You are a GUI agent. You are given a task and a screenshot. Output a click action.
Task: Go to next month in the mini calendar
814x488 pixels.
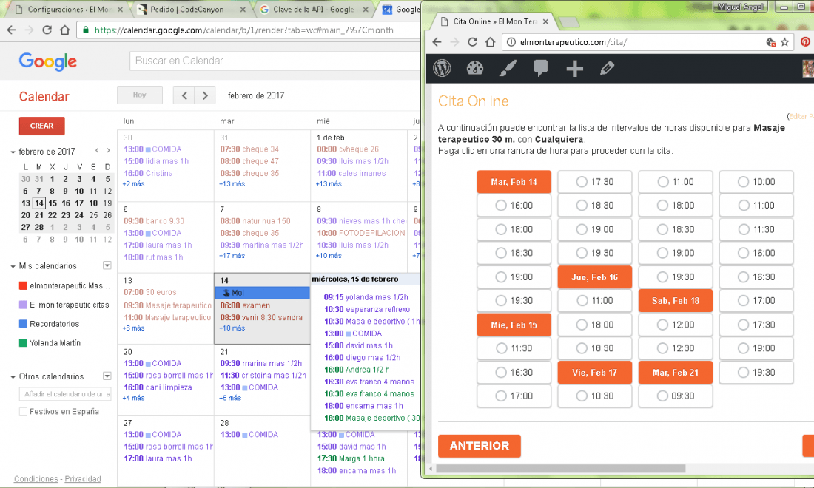tap(108, 150)
